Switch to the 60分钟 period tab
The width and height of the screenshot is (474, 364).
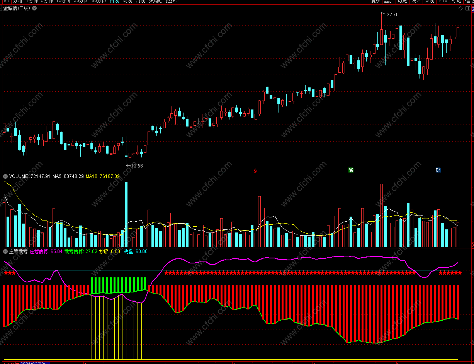[x=99, y=2]
